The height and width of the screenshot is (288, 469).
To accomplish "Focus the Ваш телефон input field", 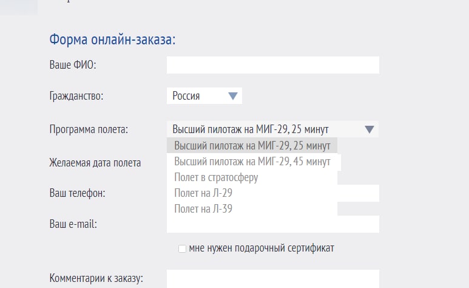I will [x=358, y=193].
